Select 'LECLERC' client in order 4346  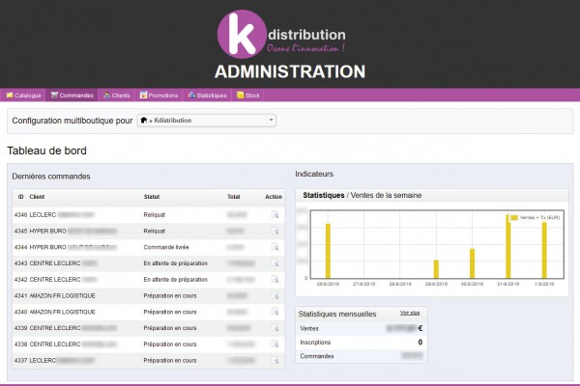tap(43, 214)
